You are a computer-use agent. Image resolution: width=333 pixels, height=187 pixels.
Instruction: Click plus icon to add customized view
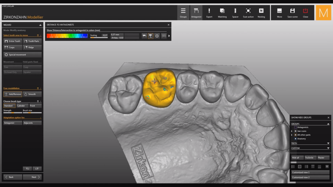(327, 167)
